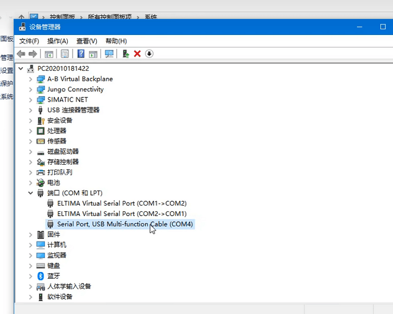Collapse the PC202010181422 root node
This screenshot has width=393, height=314.
click(x=21, y=69)
